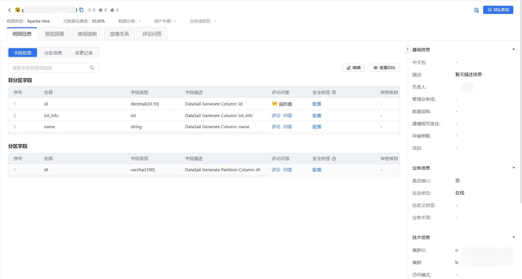
Task: Select the 分区信息 sub-tab
Action: (53, 53)
